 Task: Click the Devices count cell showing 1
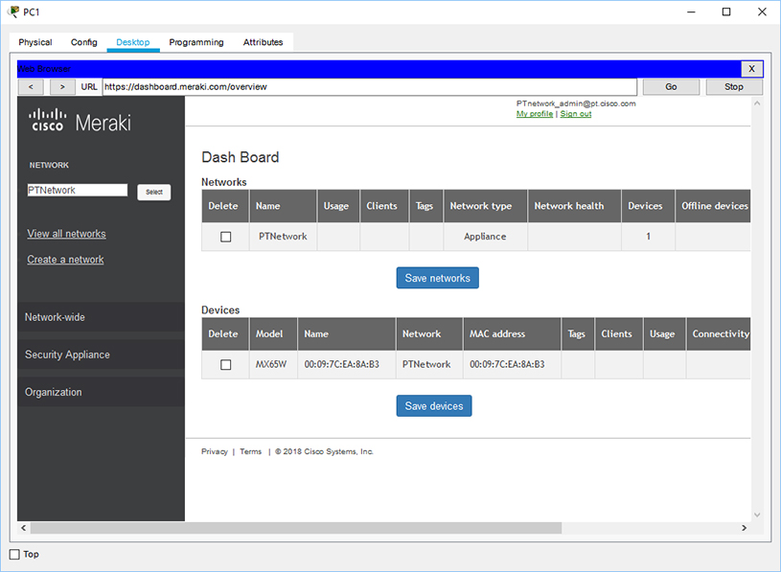648,237
